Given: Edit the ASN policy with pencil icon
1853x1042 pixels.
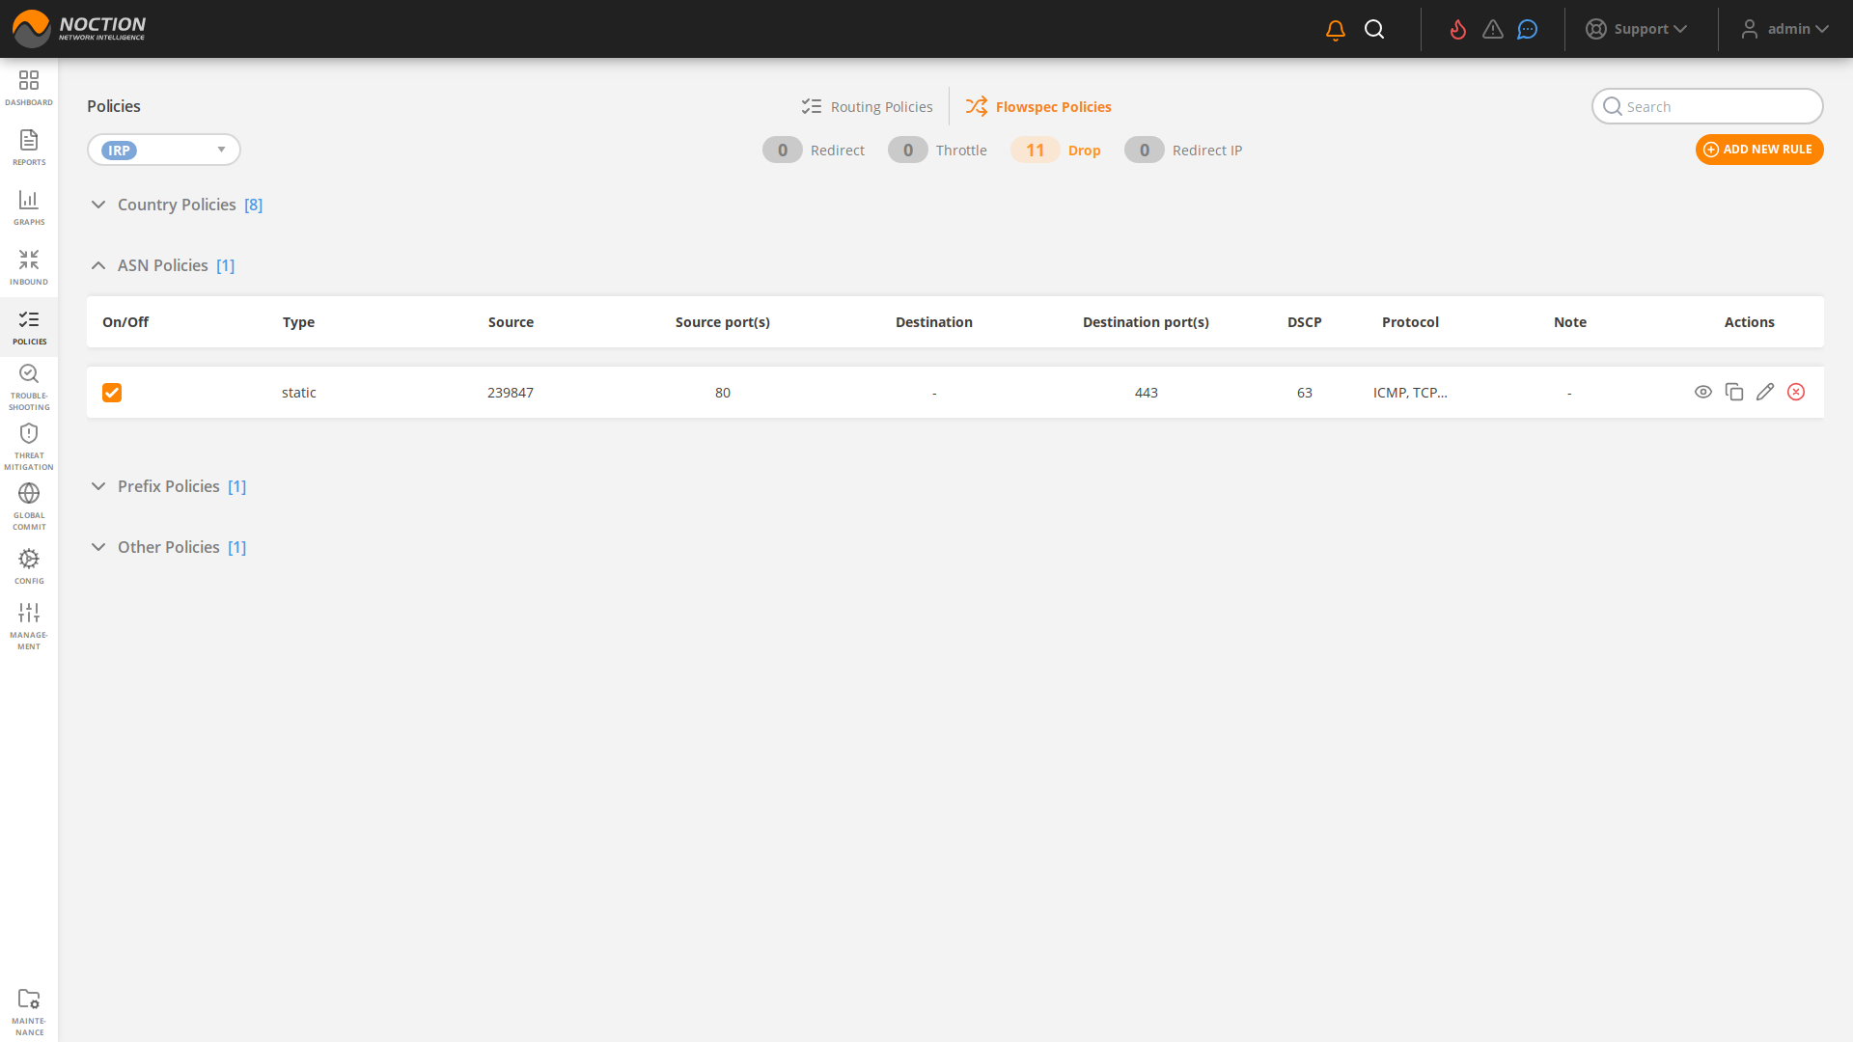Looking at the screenshot, I should pos(1765,392).
